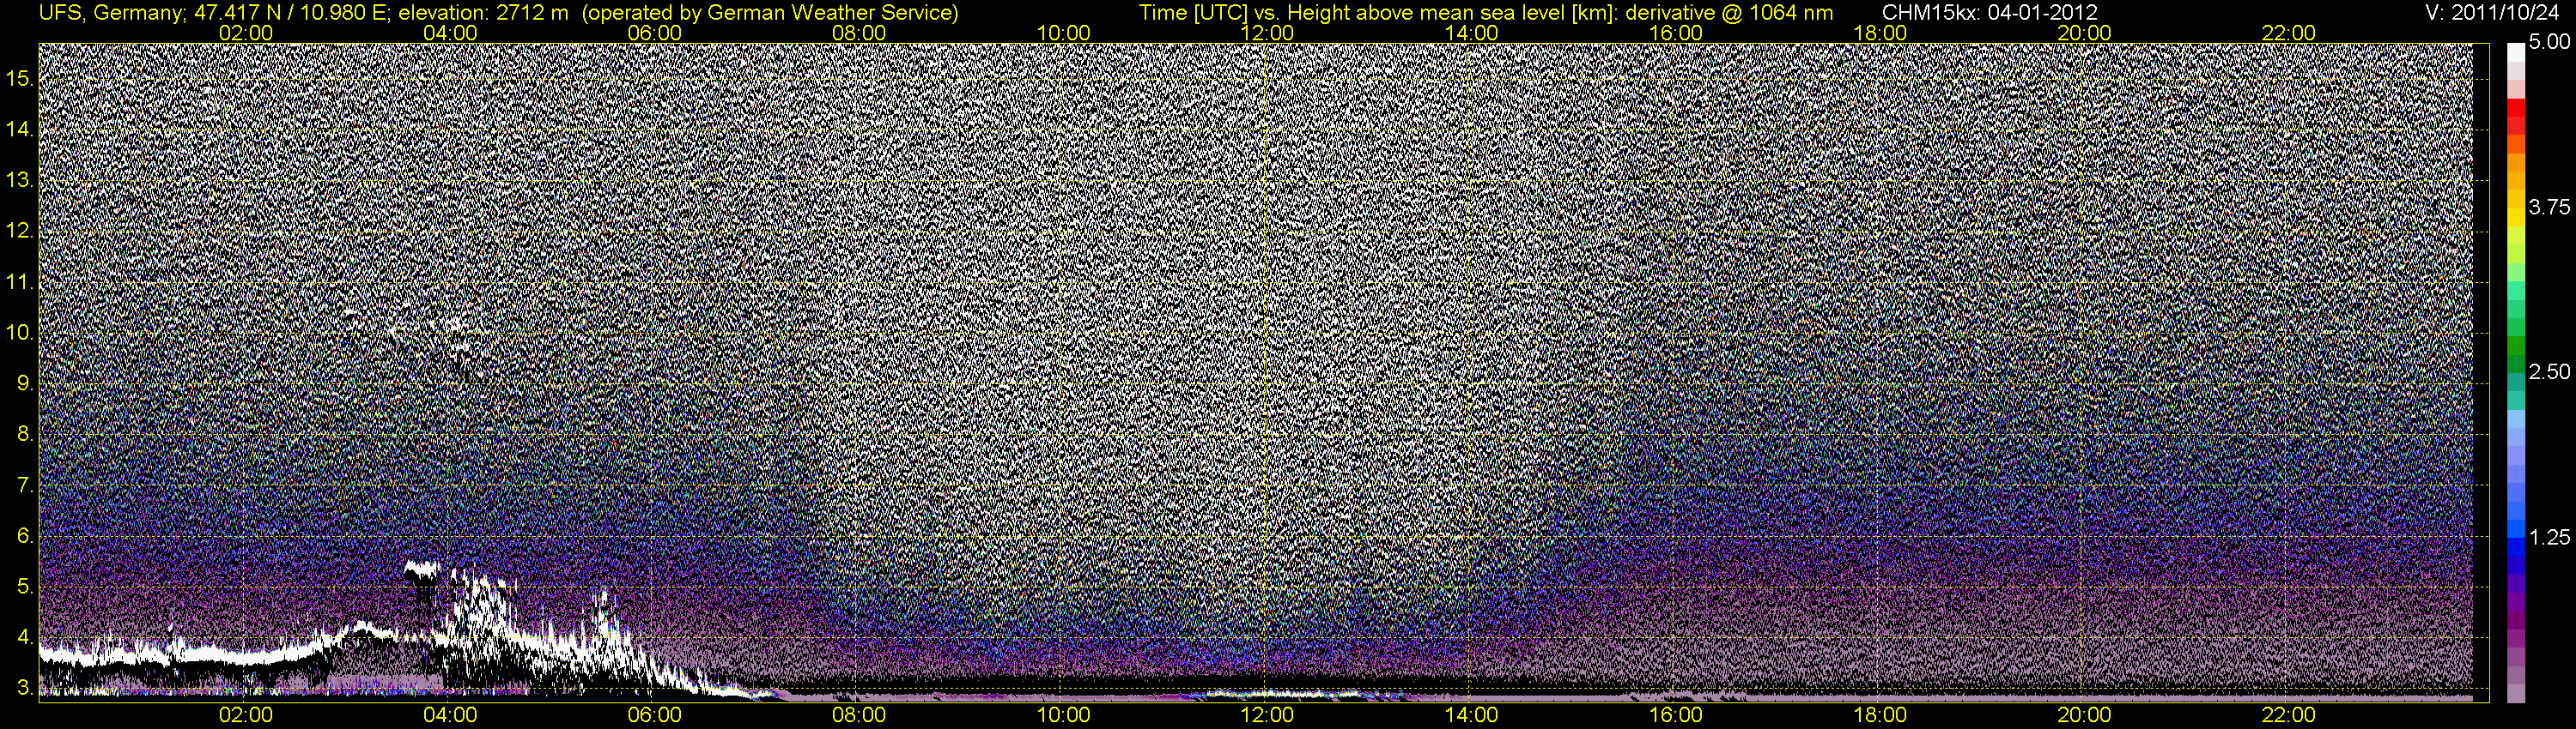The width and height of the screenshot is (2576, 729).
Task: Click the version text "V: 2011/10/24"
Action: pos(2491,12)
